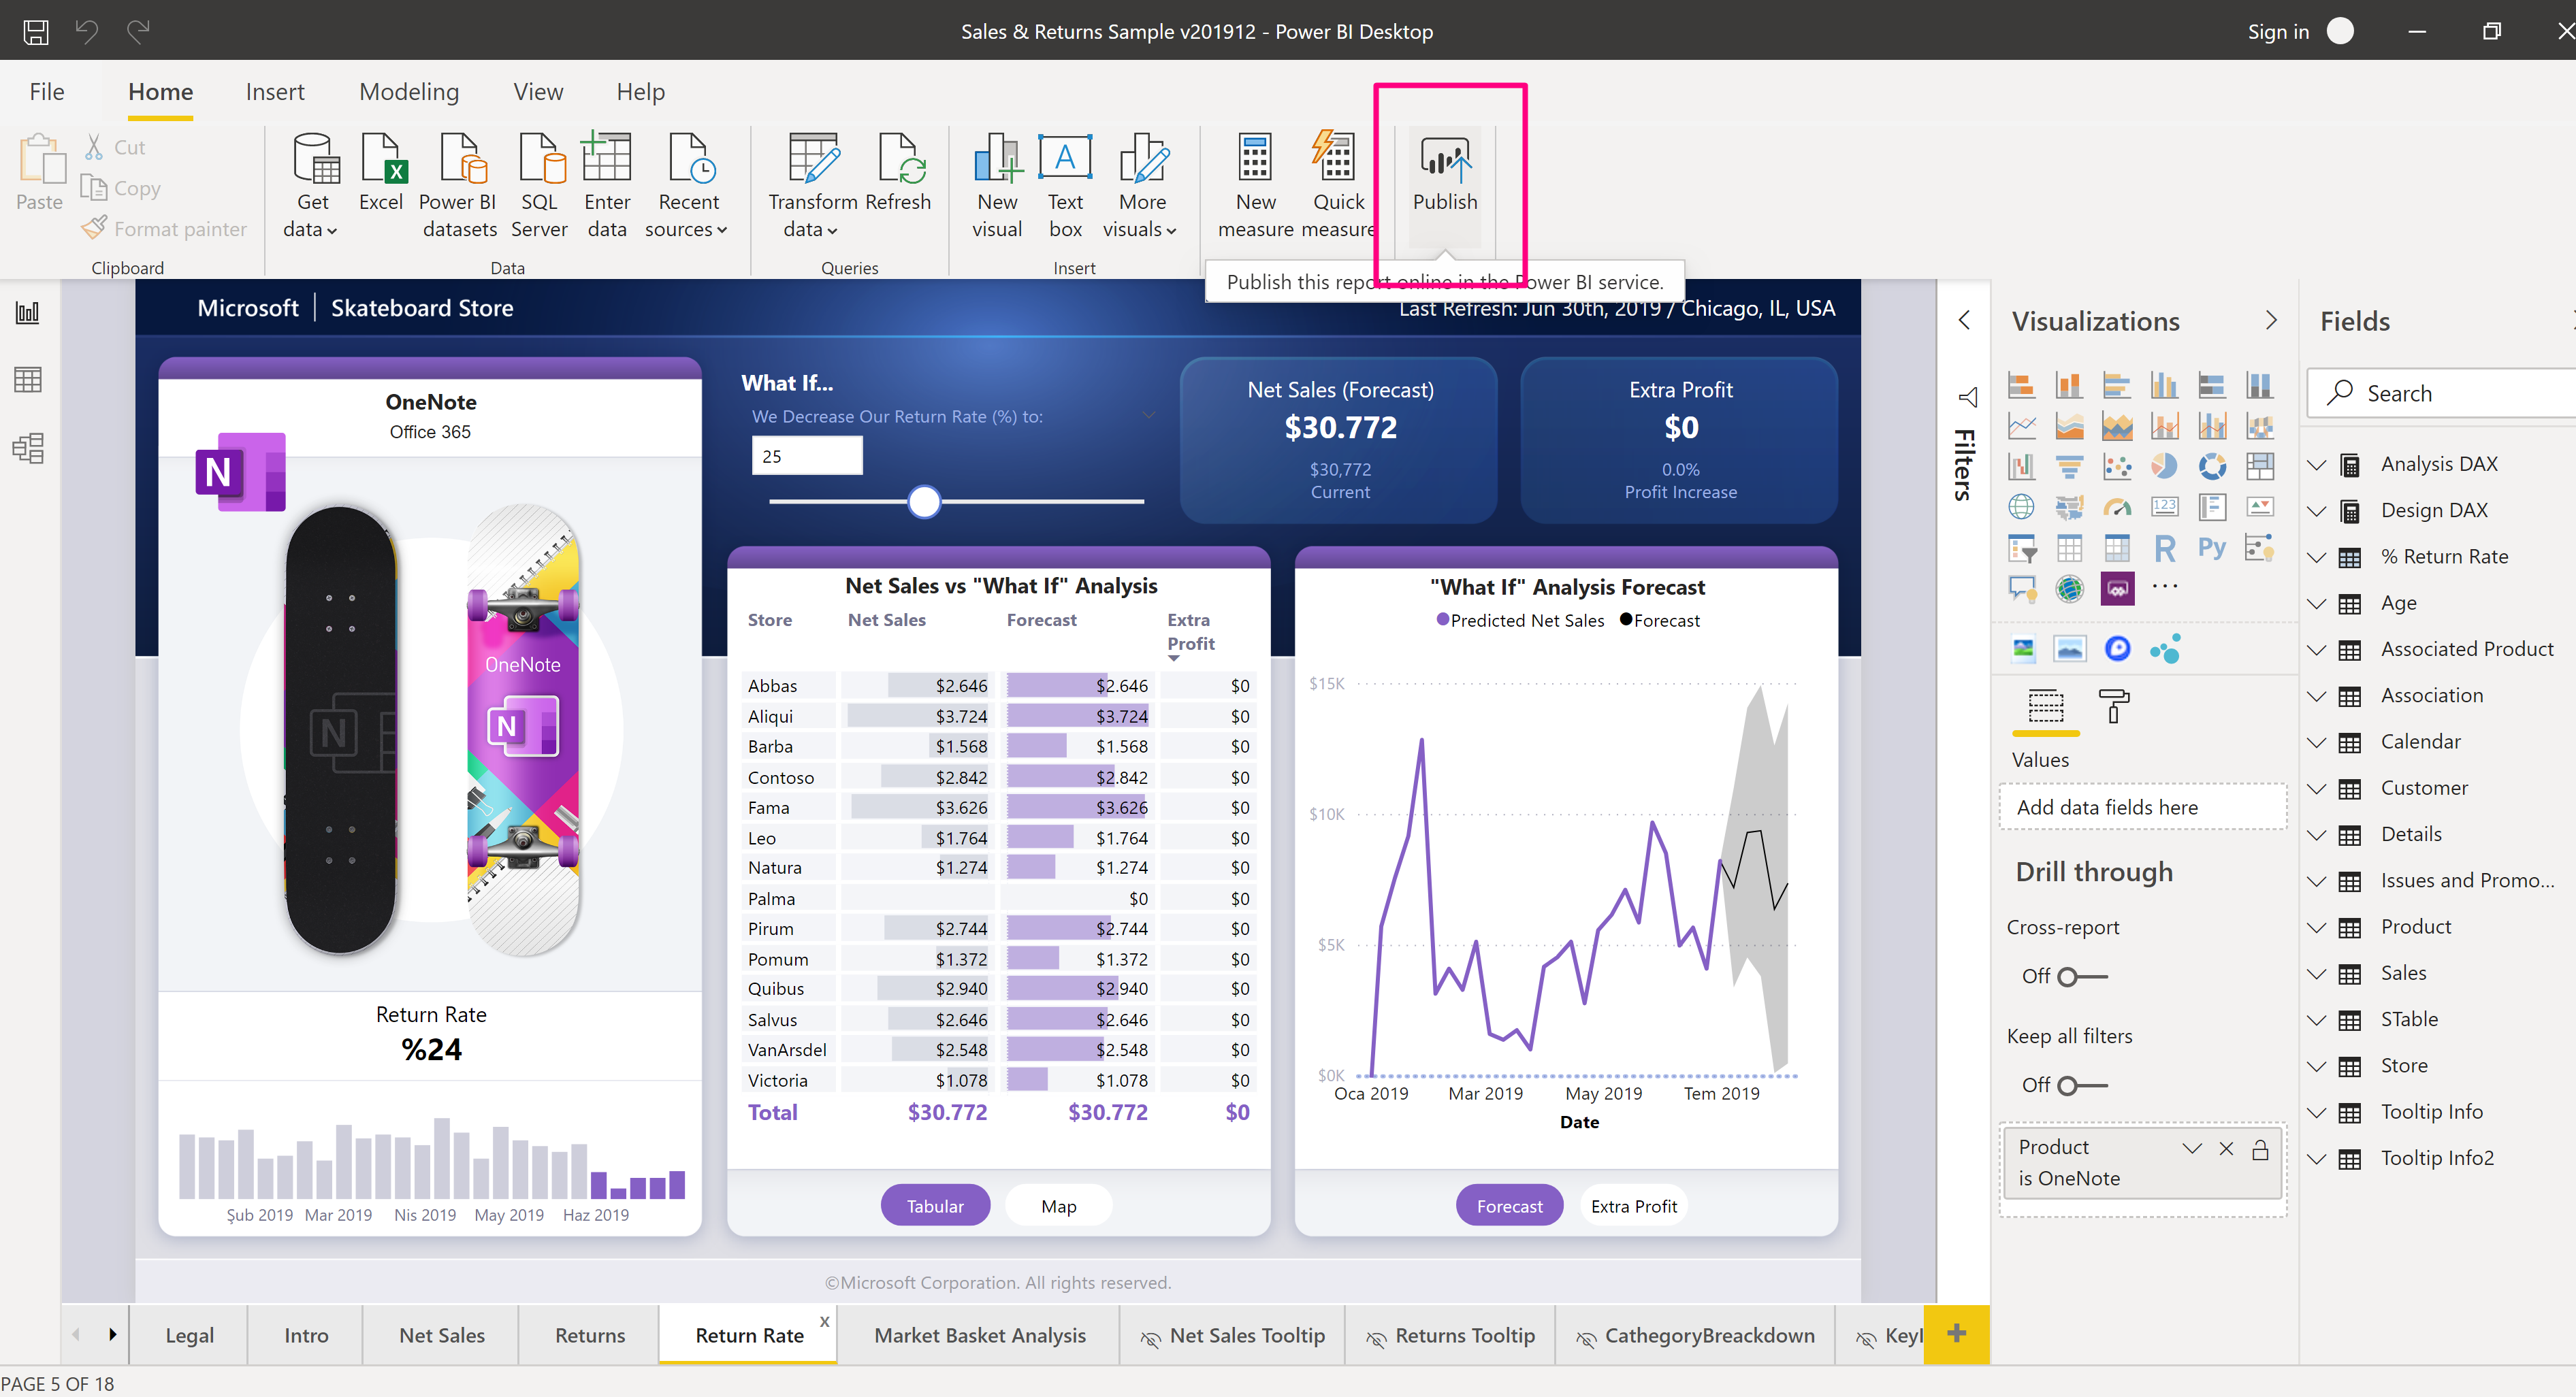Select the R script visual
Viewport: 2576px width, 1397px height.
(2164, 548)
